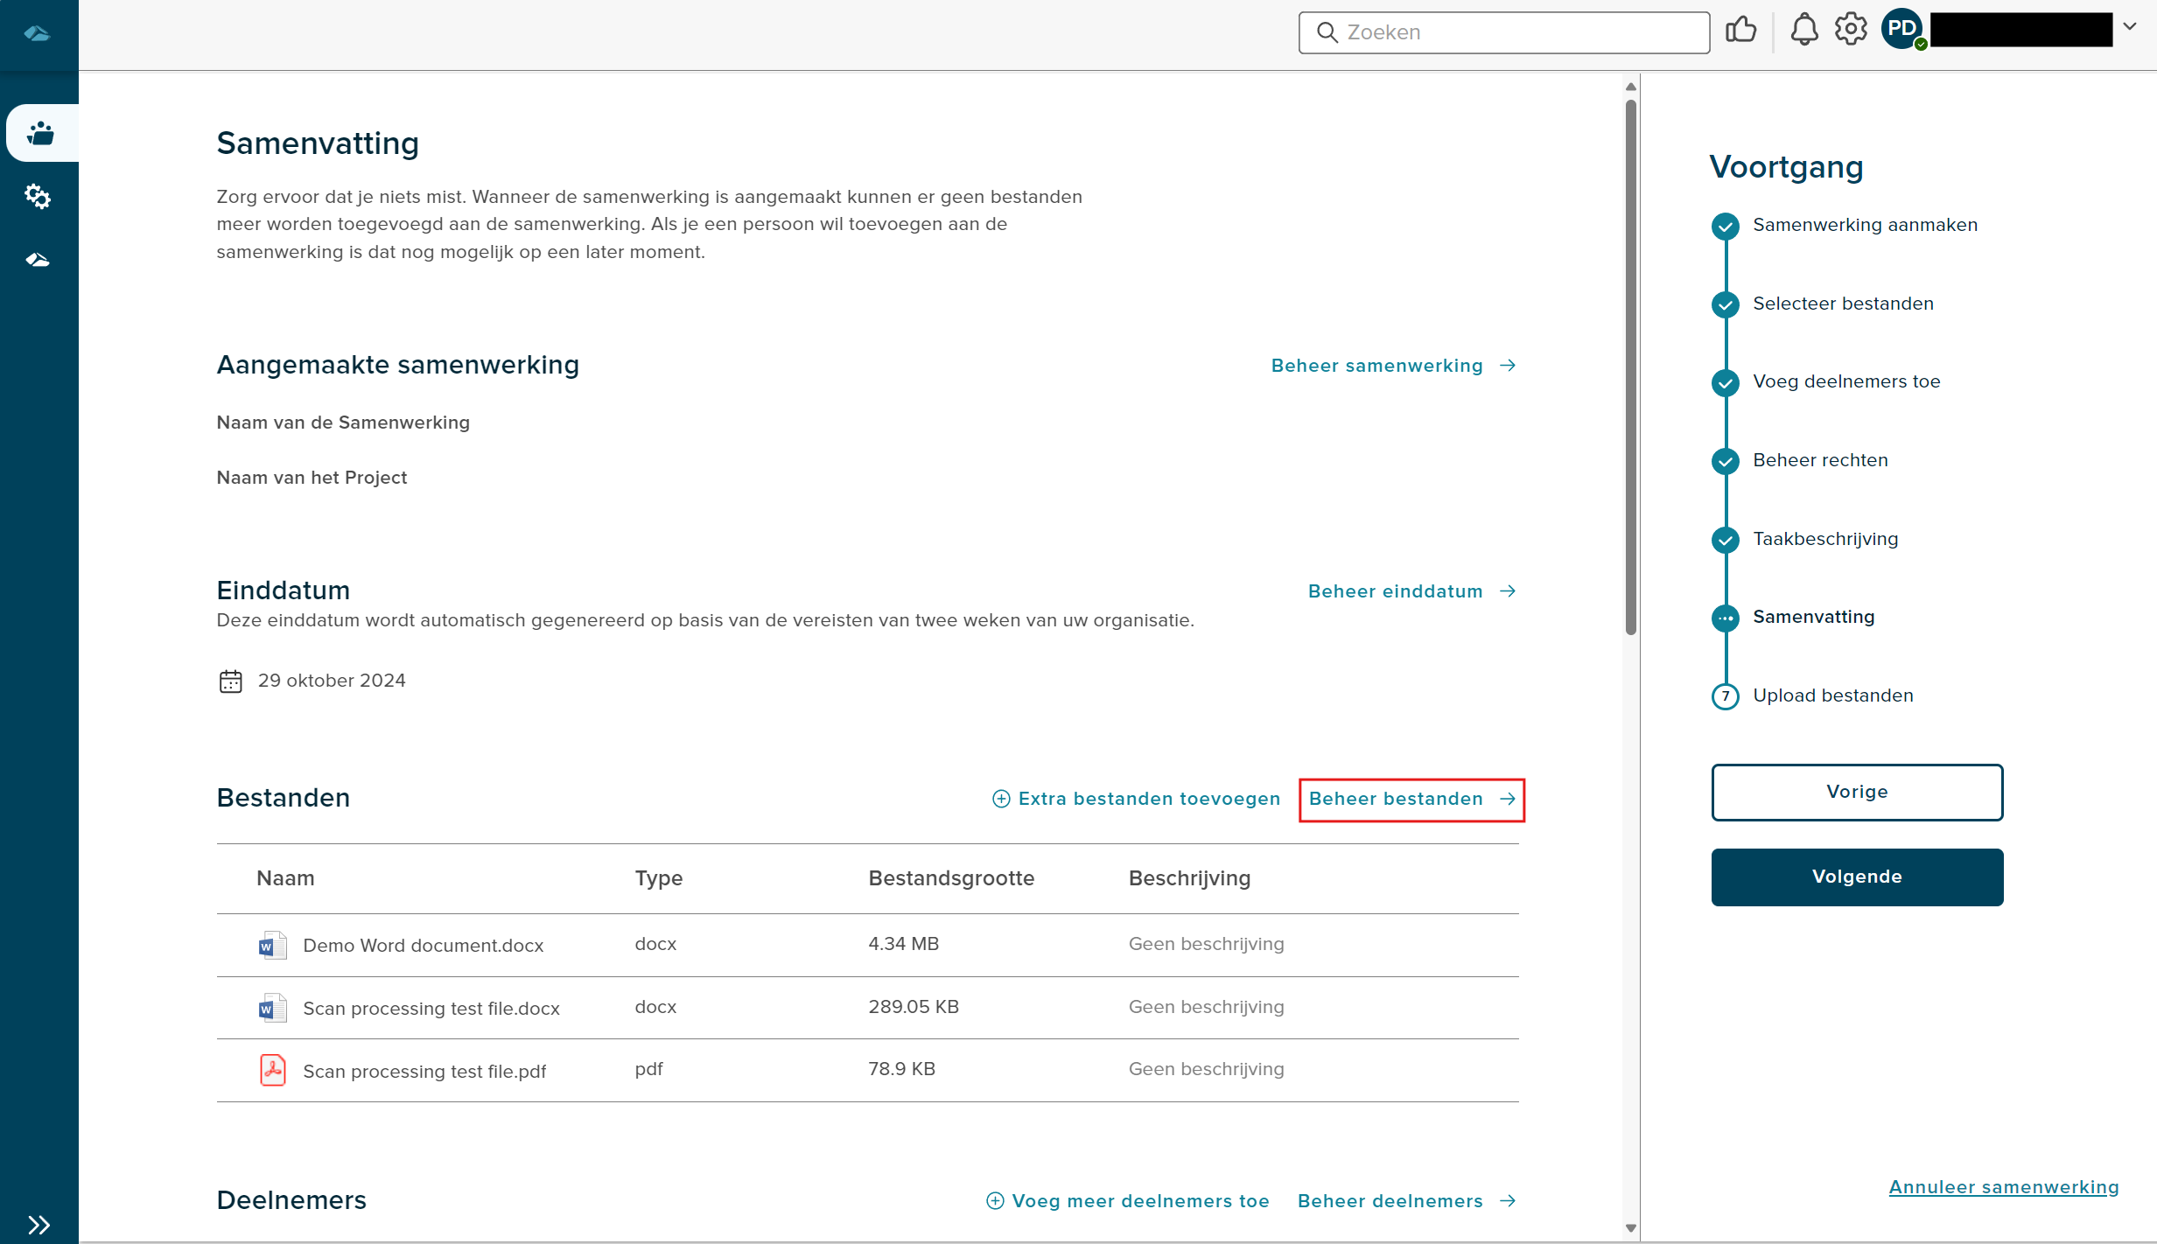Click checkmark icon of Voeg deelnemers toe step

coord(1725,382)
